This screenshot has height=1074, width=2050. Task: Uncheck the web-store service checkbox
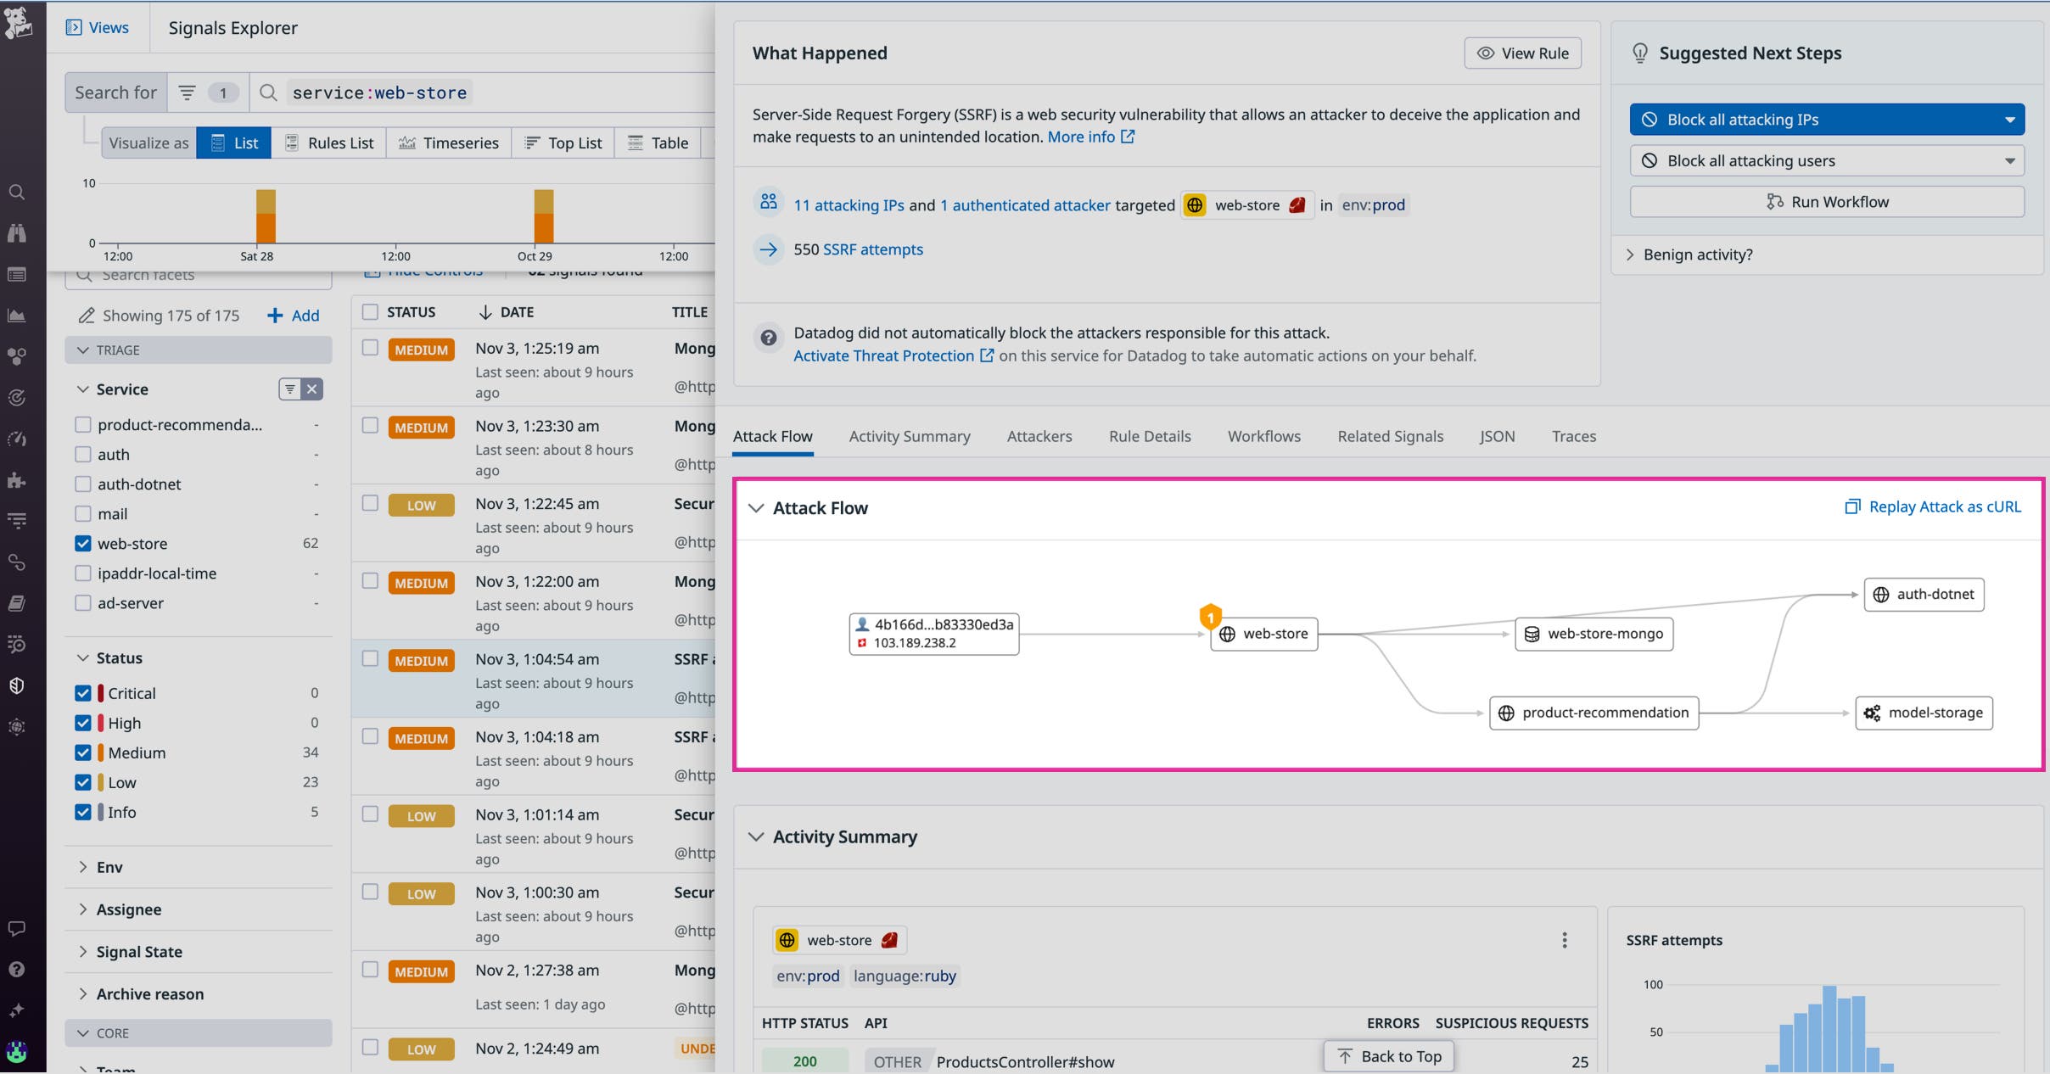pyautogui.click(x=83, y=544)
